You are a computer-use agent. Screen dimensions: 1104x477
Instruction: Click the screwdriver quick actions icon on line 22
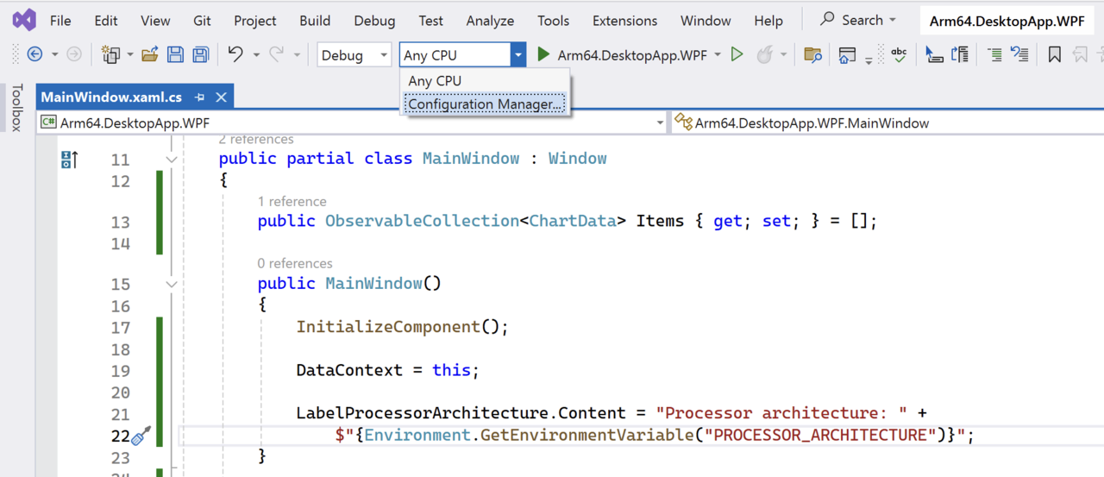click(141, 436)
